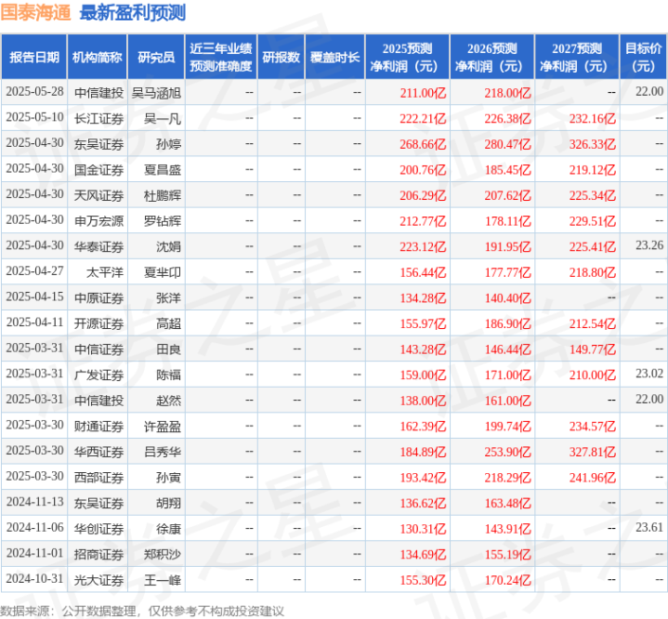Click the 数据来源 footer note
Image resolution: width=668 pixels, height=619 pixels.
coord(142,612)
